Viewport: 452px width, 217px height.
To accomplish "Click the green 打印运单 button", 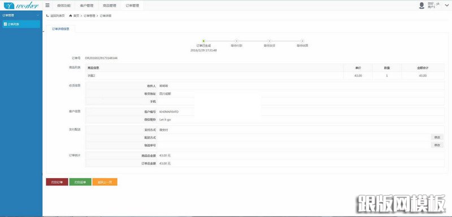I will (80, 182).
